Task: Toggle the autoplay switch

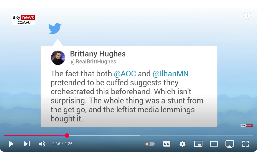Action: [x=149, y=144]
